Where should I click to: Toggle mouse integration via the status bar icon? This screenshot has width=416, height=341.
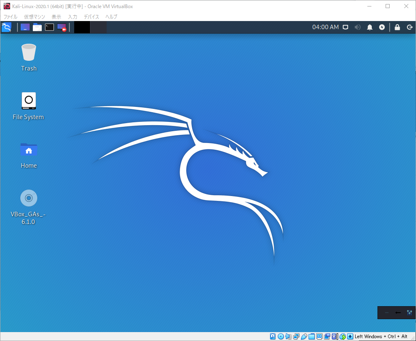pyautogui.click(x=343, y=336)
